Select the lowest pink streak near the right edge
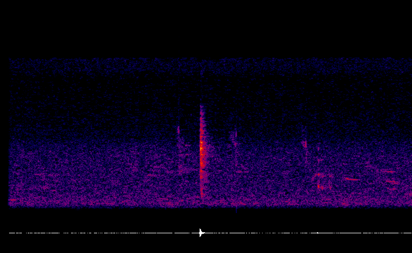Screen dimensions: 412x253 [x=393, y=189]
